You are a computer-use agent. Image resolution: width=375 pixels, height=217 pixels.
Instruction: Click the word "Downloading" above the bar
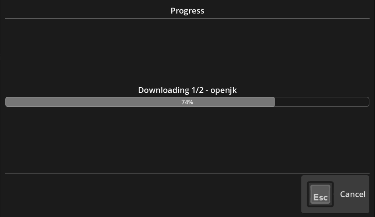163,90
